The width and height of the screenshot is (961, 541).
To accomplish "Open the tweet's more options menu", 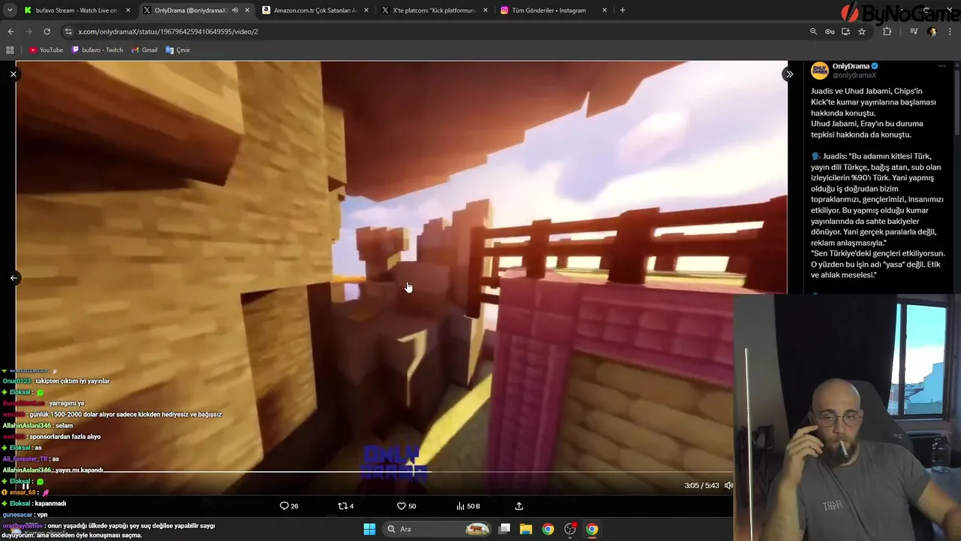I will coord(942,66).
